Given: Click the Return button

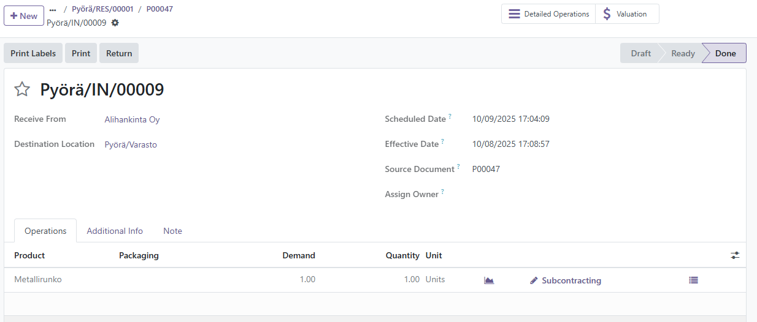Looking at the screenshot, I should click(119, 53).
